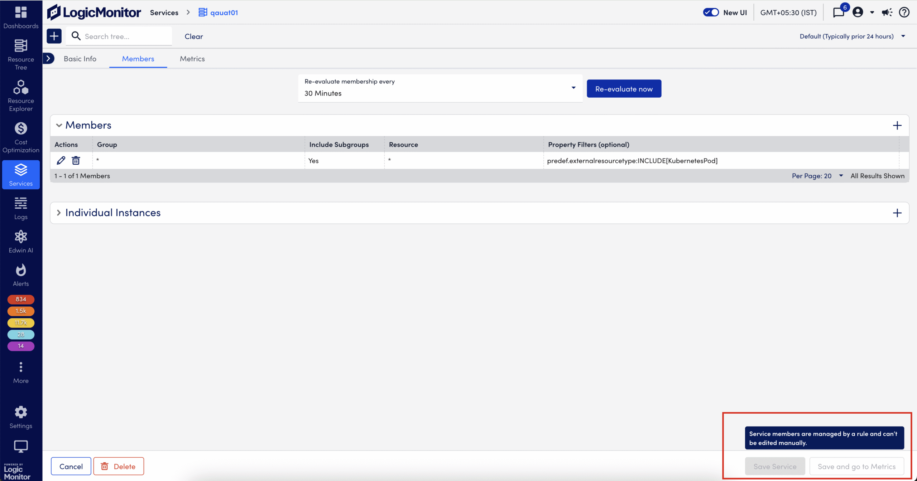Image resolution: width=917 pixels, height=481 pixels.
Task: Click the help question mark icon
Action: pyautogui.click(x=904, y=13)
